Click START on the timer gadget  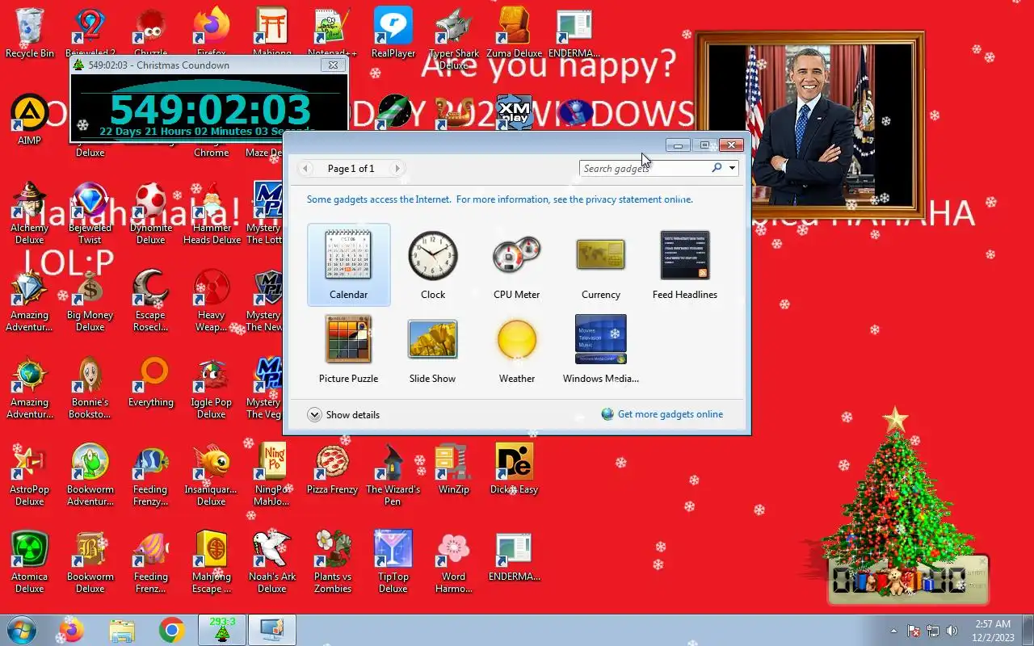pos(976,573)
